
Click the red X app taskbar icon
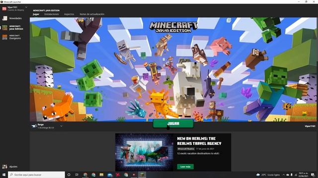click(x=118, y=175)
